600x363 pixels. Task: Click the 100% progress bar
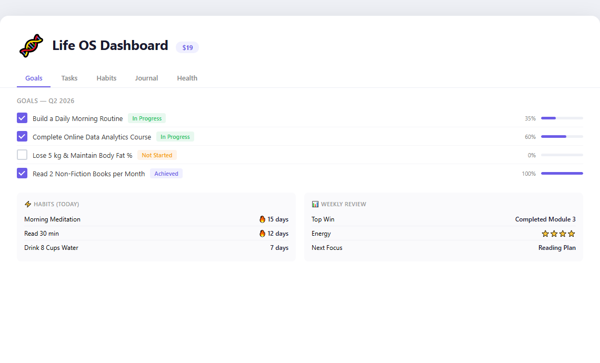coord(562,173)
